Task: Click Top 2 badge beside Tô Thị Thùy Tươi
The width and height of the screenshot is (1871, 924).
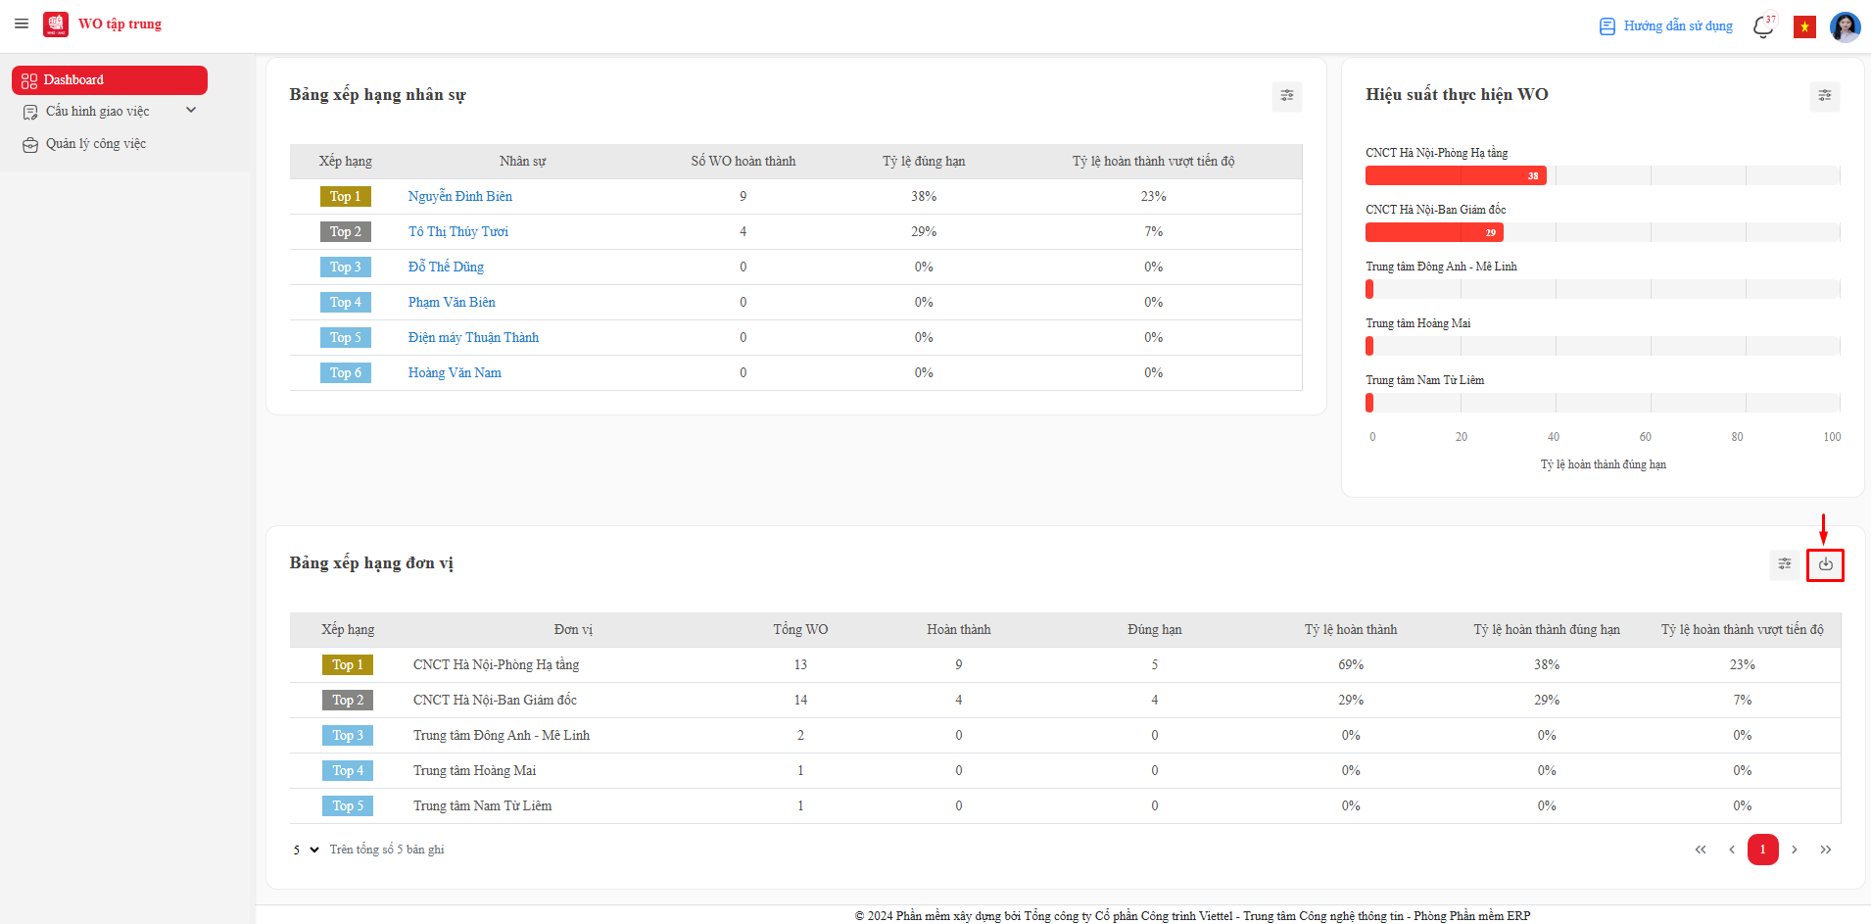Action: (346, 232)
